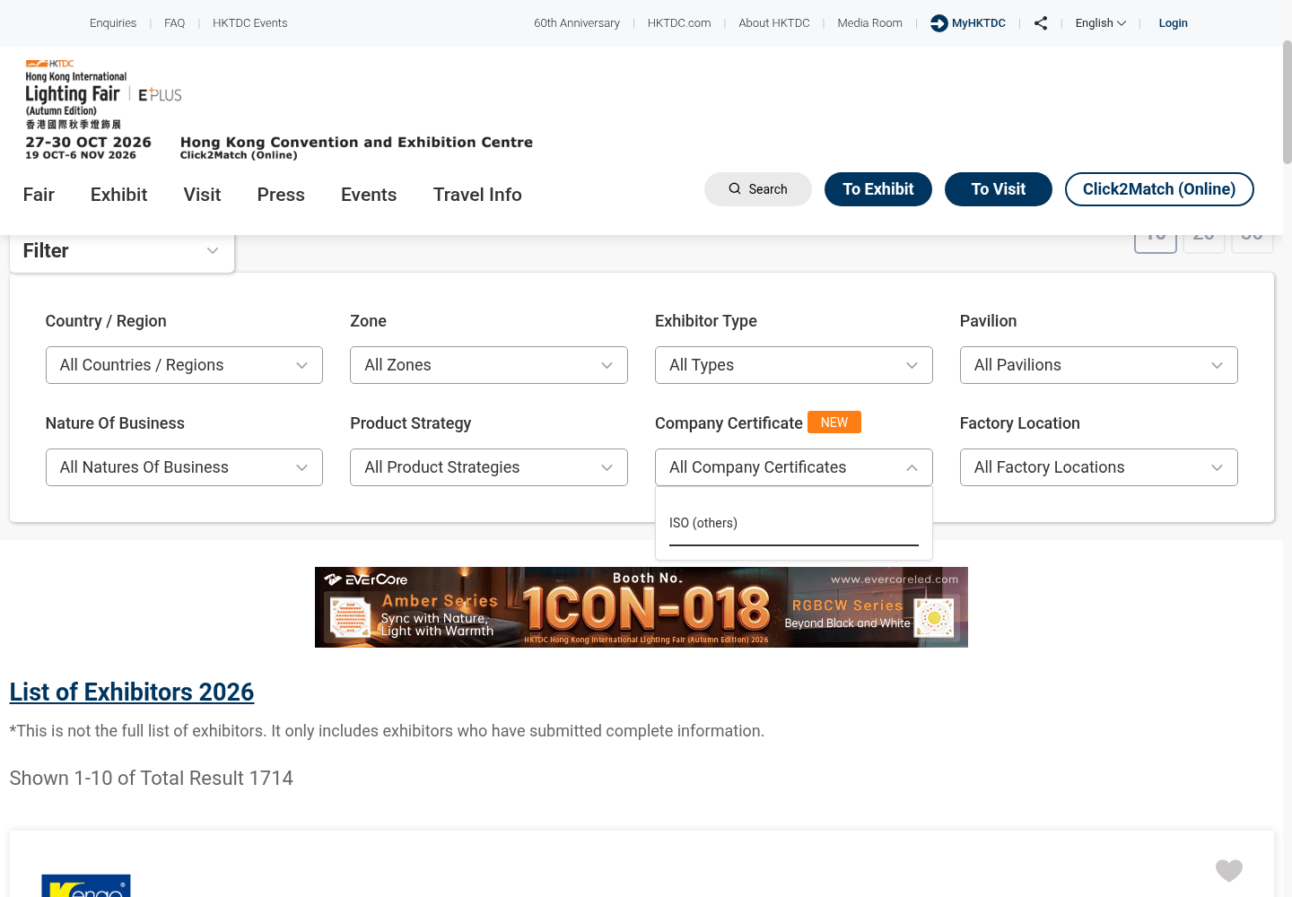
Task: Click the share icon in the top bar
Action: (1041, 23)
